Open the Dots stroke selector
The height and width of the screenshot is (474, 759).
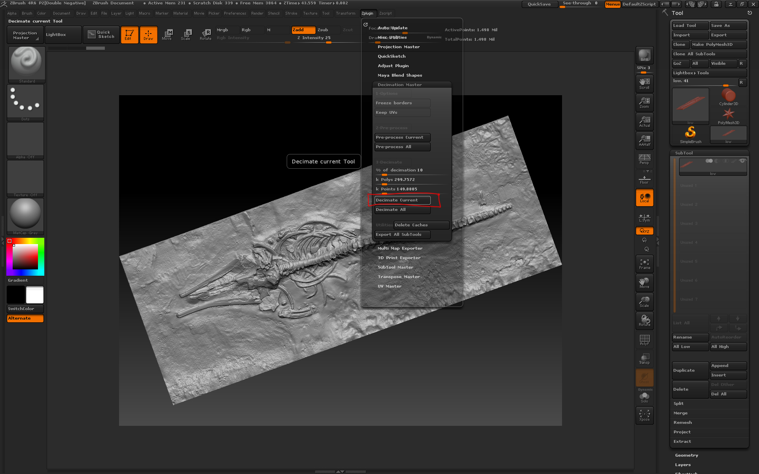click(25, 103)
